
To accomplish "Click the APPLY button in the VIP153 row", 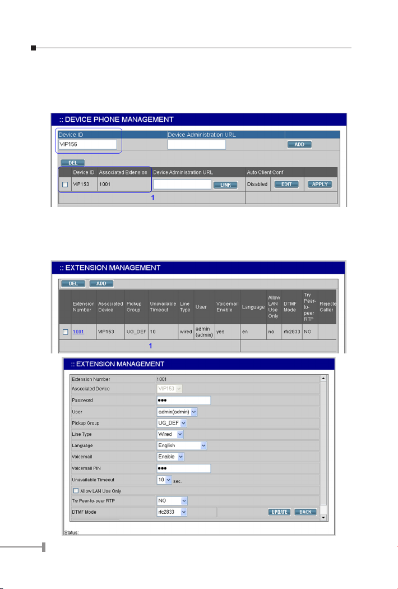I will pos(320,184).
